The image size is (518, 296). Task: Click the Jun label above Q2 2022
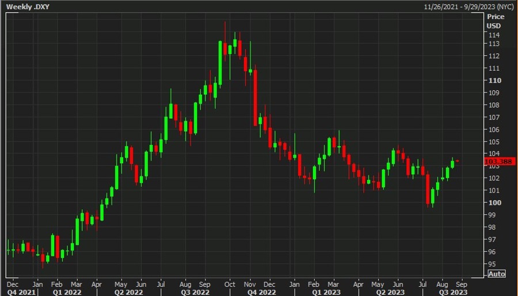tap(141, 284)
